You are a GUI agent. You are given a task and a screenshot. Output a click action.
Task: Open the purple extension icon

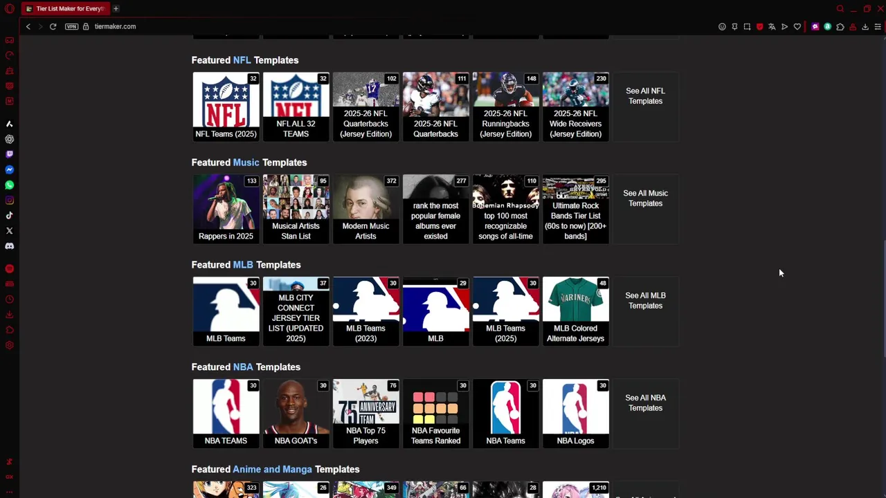[x=815, y=27]
